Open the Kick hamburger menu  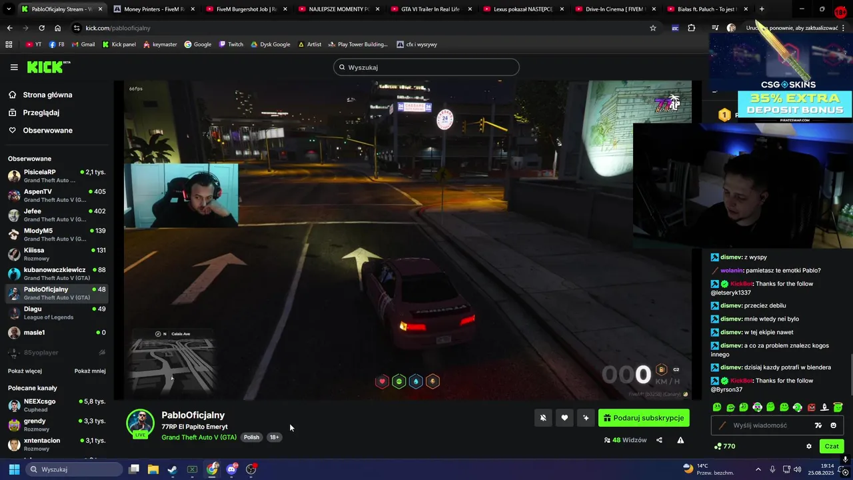click(14, 67)
